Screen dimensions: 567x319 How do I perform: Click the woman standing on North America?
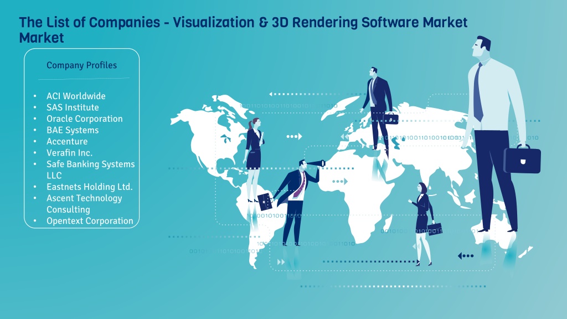click(x=254, y=159)
